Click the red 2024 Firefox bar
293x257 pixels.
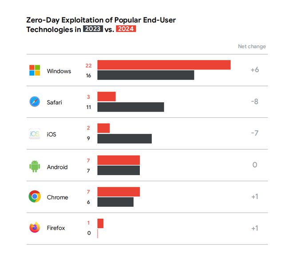tap(100, 223)
